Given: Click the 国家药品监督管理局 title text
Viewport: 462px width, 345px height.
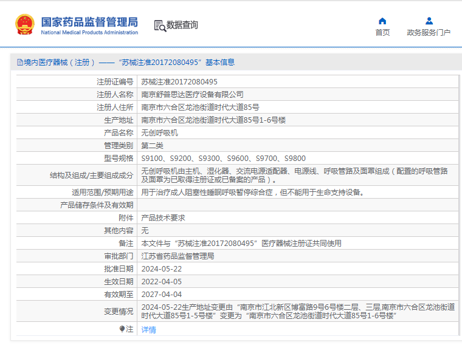Looking at the screenshot, I should point(89,21).
